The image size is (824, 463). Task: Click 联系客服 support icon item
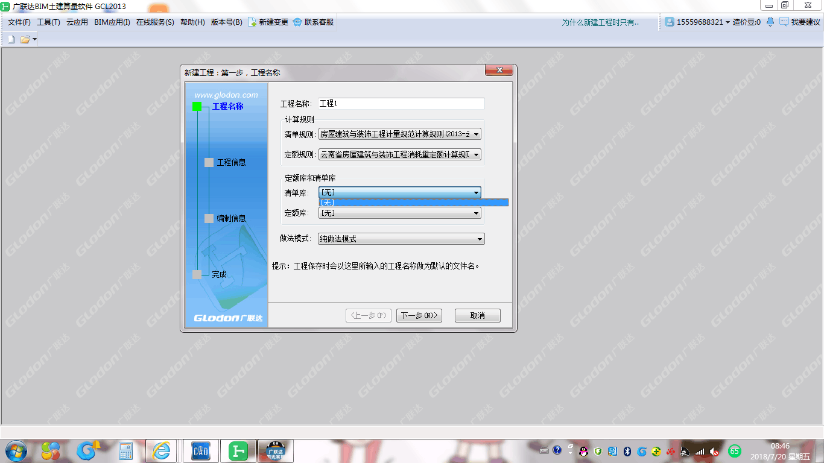[313, 22]
